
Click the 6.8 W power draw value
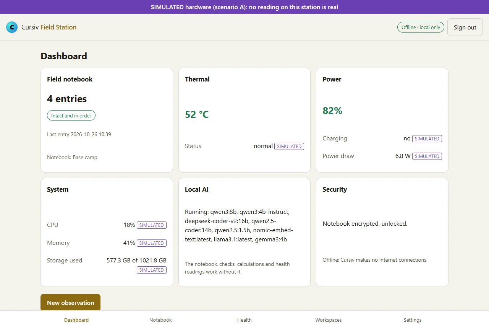pos(403,156)
